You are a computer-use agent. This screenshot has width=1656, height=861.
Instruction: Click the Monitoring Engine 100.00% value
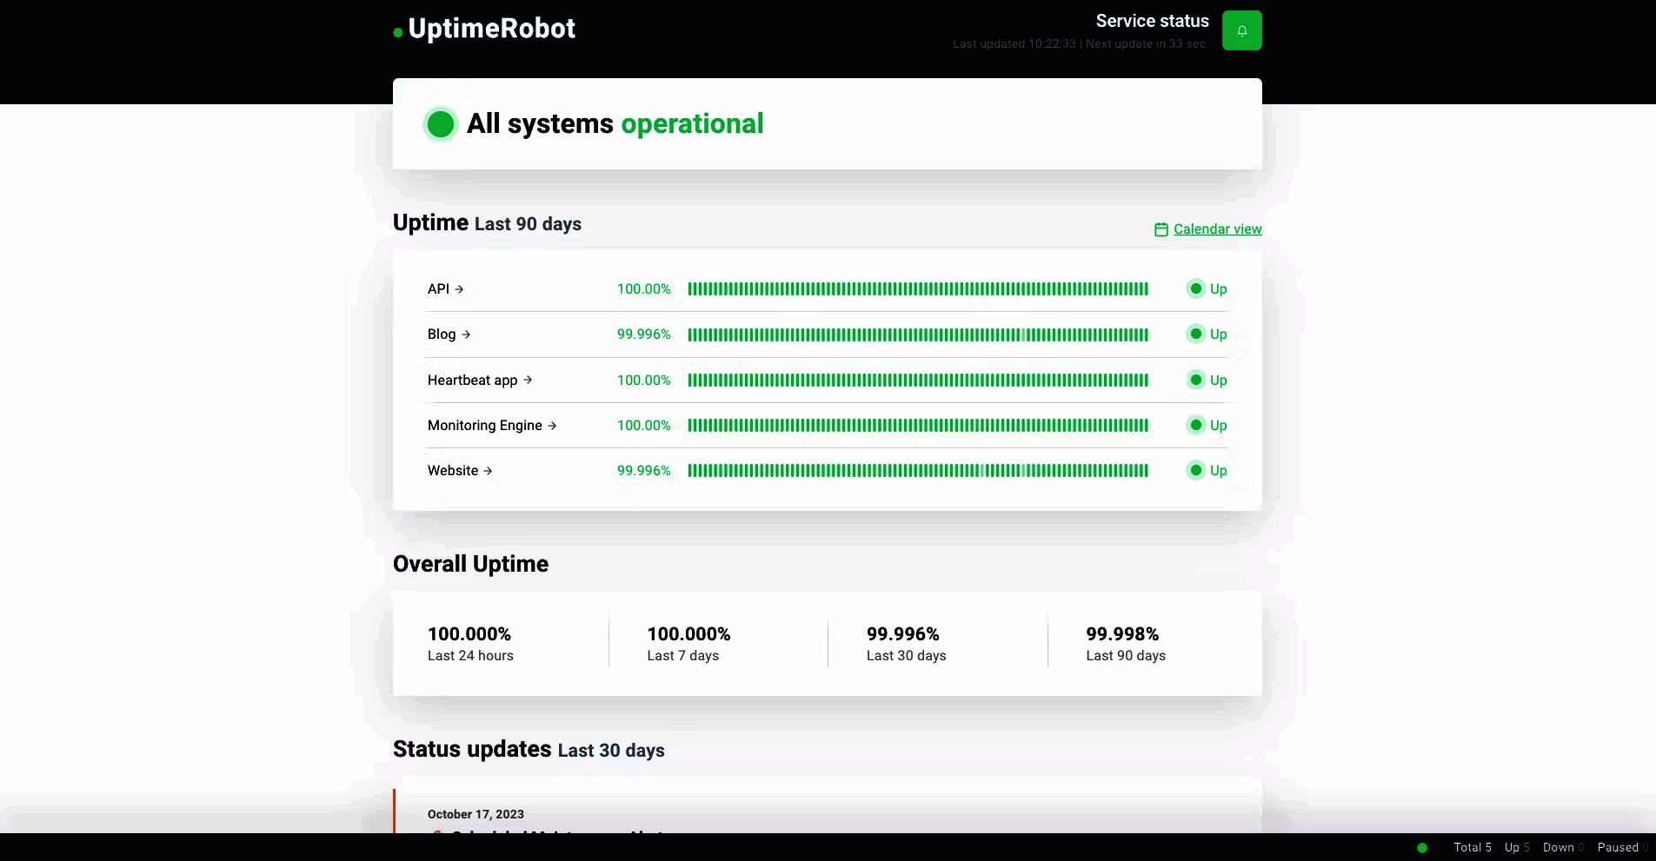(643, 426)
